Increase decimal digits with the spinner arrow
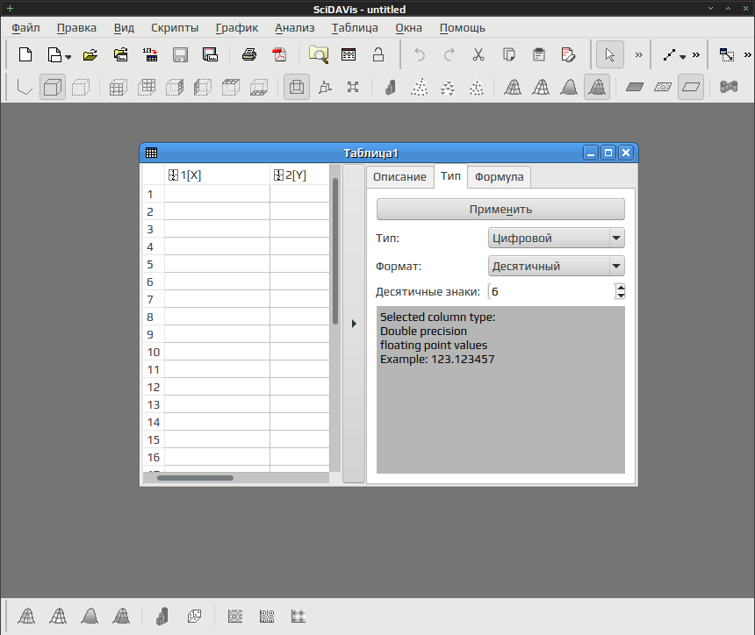The image size is (755, 635). [x=620, y=288]
